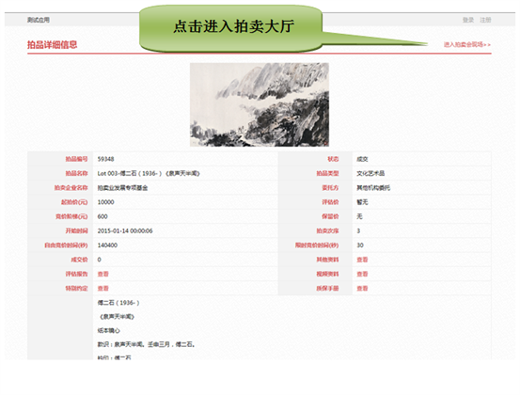Click the 文化艺术品 lot type value
Screen dimensions: 520x395
pyautogui.click(x=370, y=173)
